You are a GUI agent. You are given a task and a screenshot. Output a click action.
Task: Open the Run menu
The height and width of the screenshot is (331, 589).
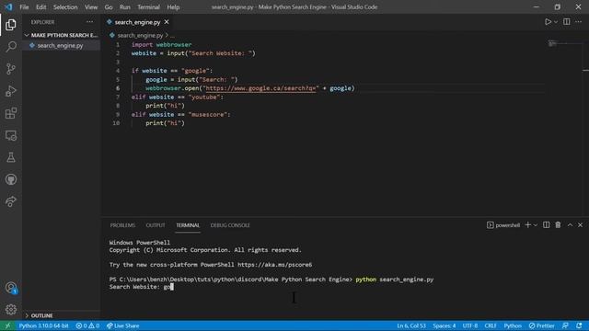(125, 7)
